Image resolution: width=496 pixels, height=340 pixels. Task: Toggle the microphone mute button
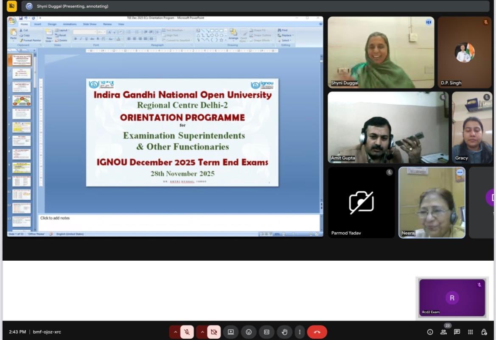coord(187,332)
